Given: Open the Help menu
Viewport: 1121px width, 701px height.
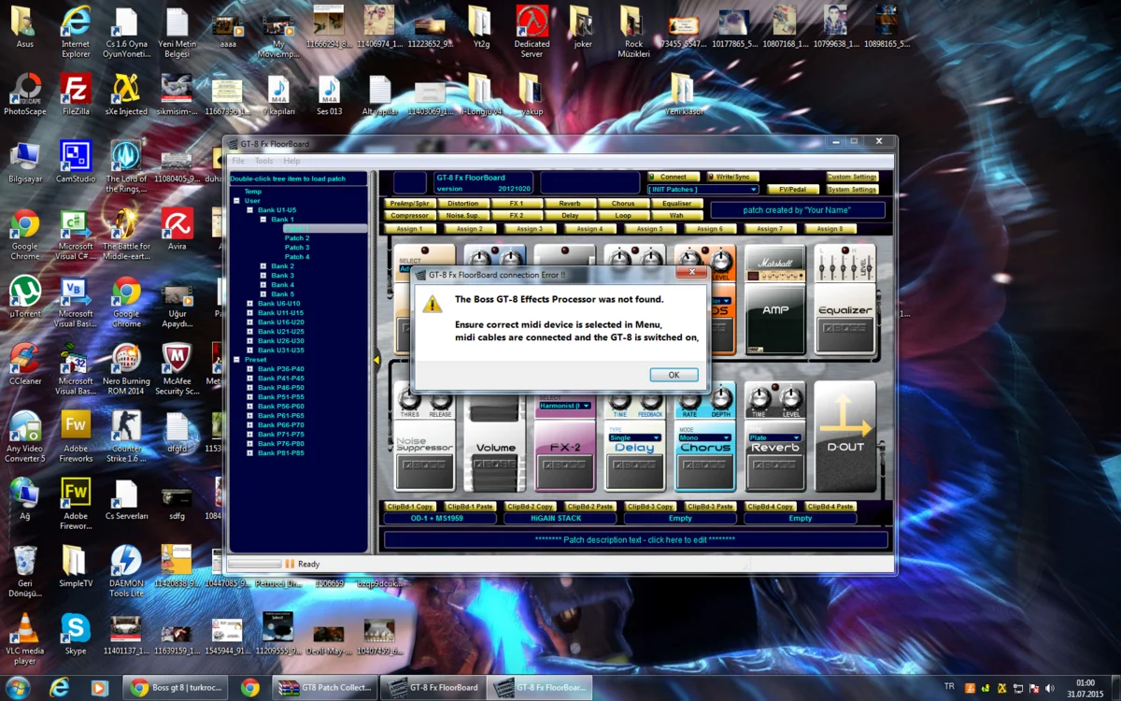Looking at the screenshot, I should coord(292,160).
